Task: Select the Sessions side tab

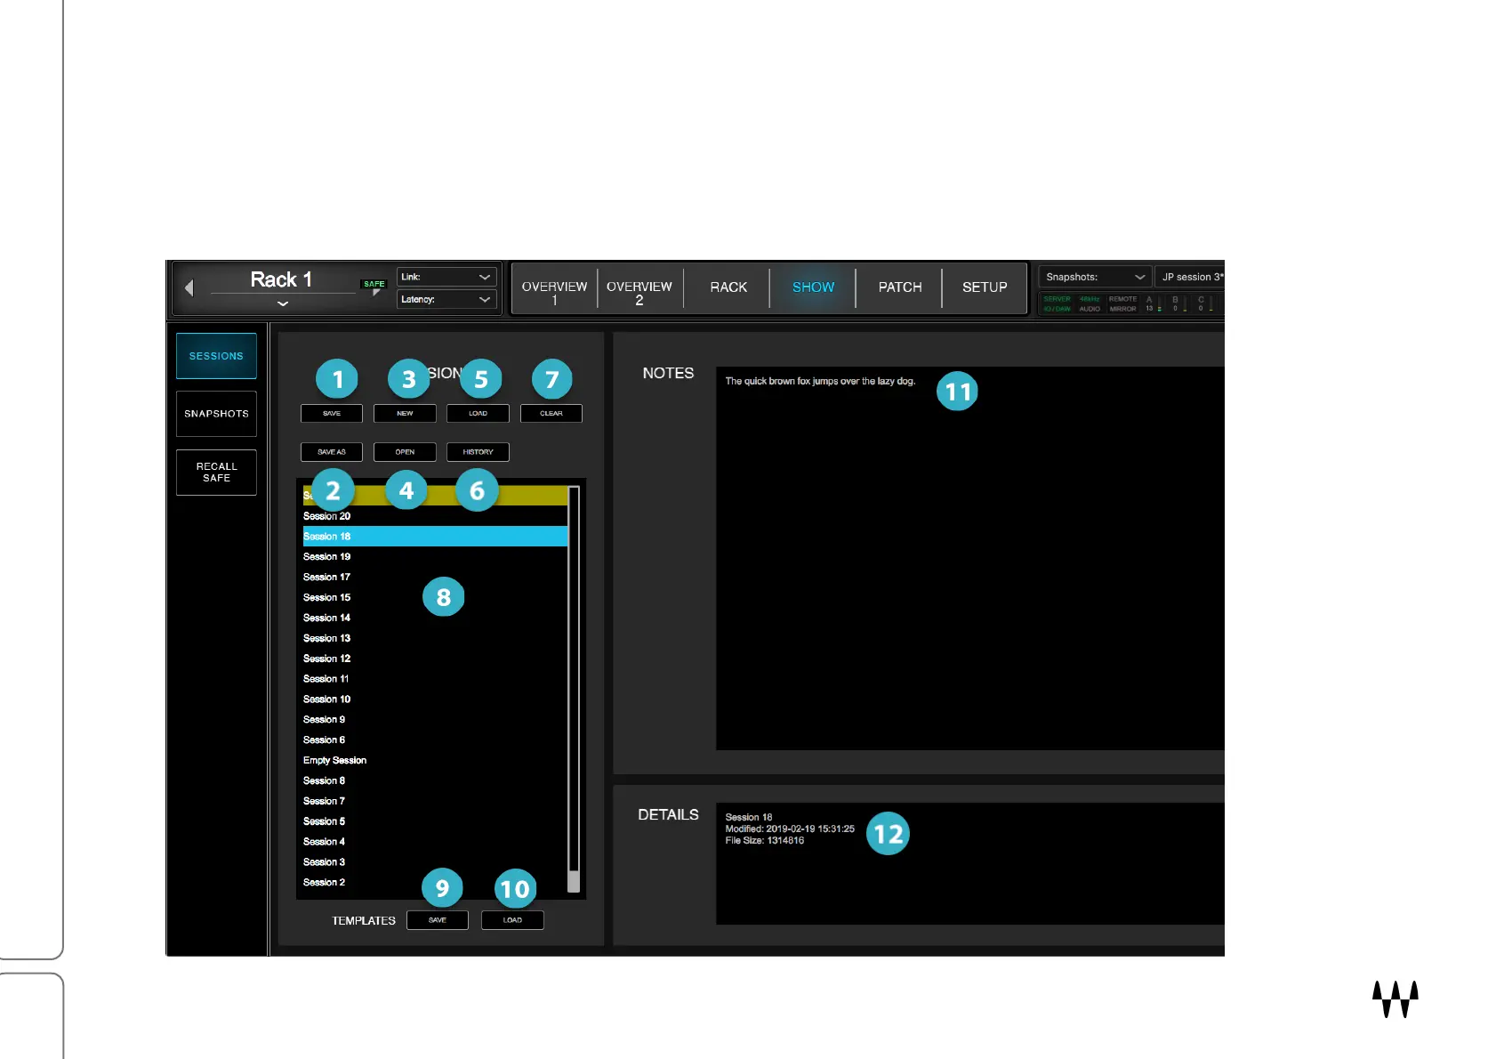Action: 216,356
